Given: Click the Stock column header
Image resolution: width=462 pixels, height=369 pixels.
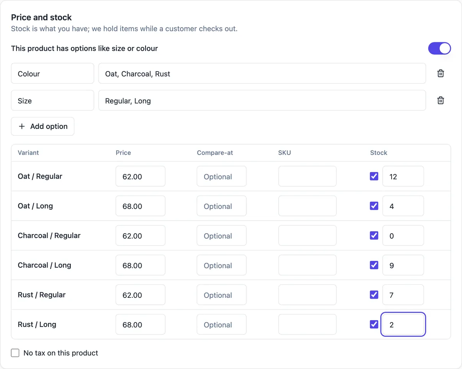Looking at the screenshot, I should point(378,153).
